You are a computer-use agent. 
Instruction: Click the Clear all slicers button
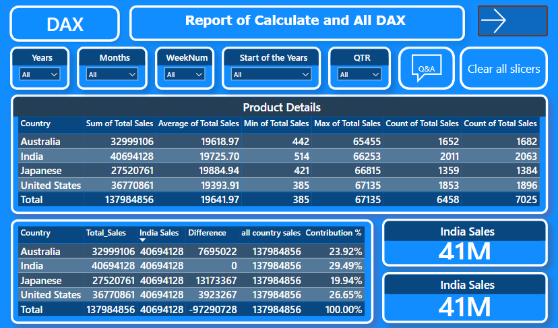(503, 68)
